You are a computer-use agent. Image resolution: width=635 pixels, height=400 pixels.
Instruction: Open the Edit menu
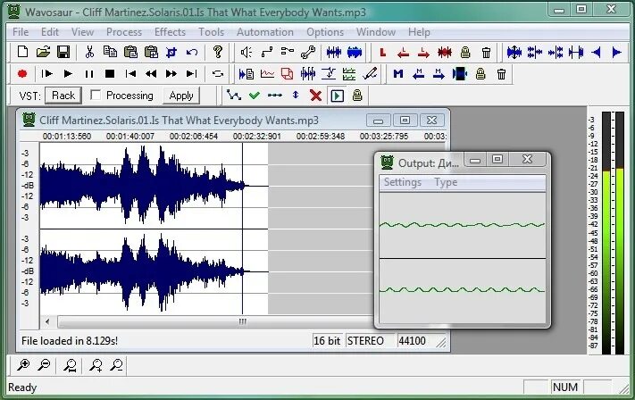[x=50, y=32]
